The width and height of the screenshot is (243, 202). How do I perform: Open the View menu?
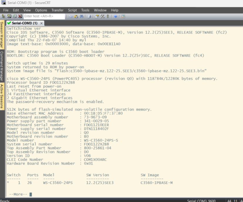click(27, 10)
